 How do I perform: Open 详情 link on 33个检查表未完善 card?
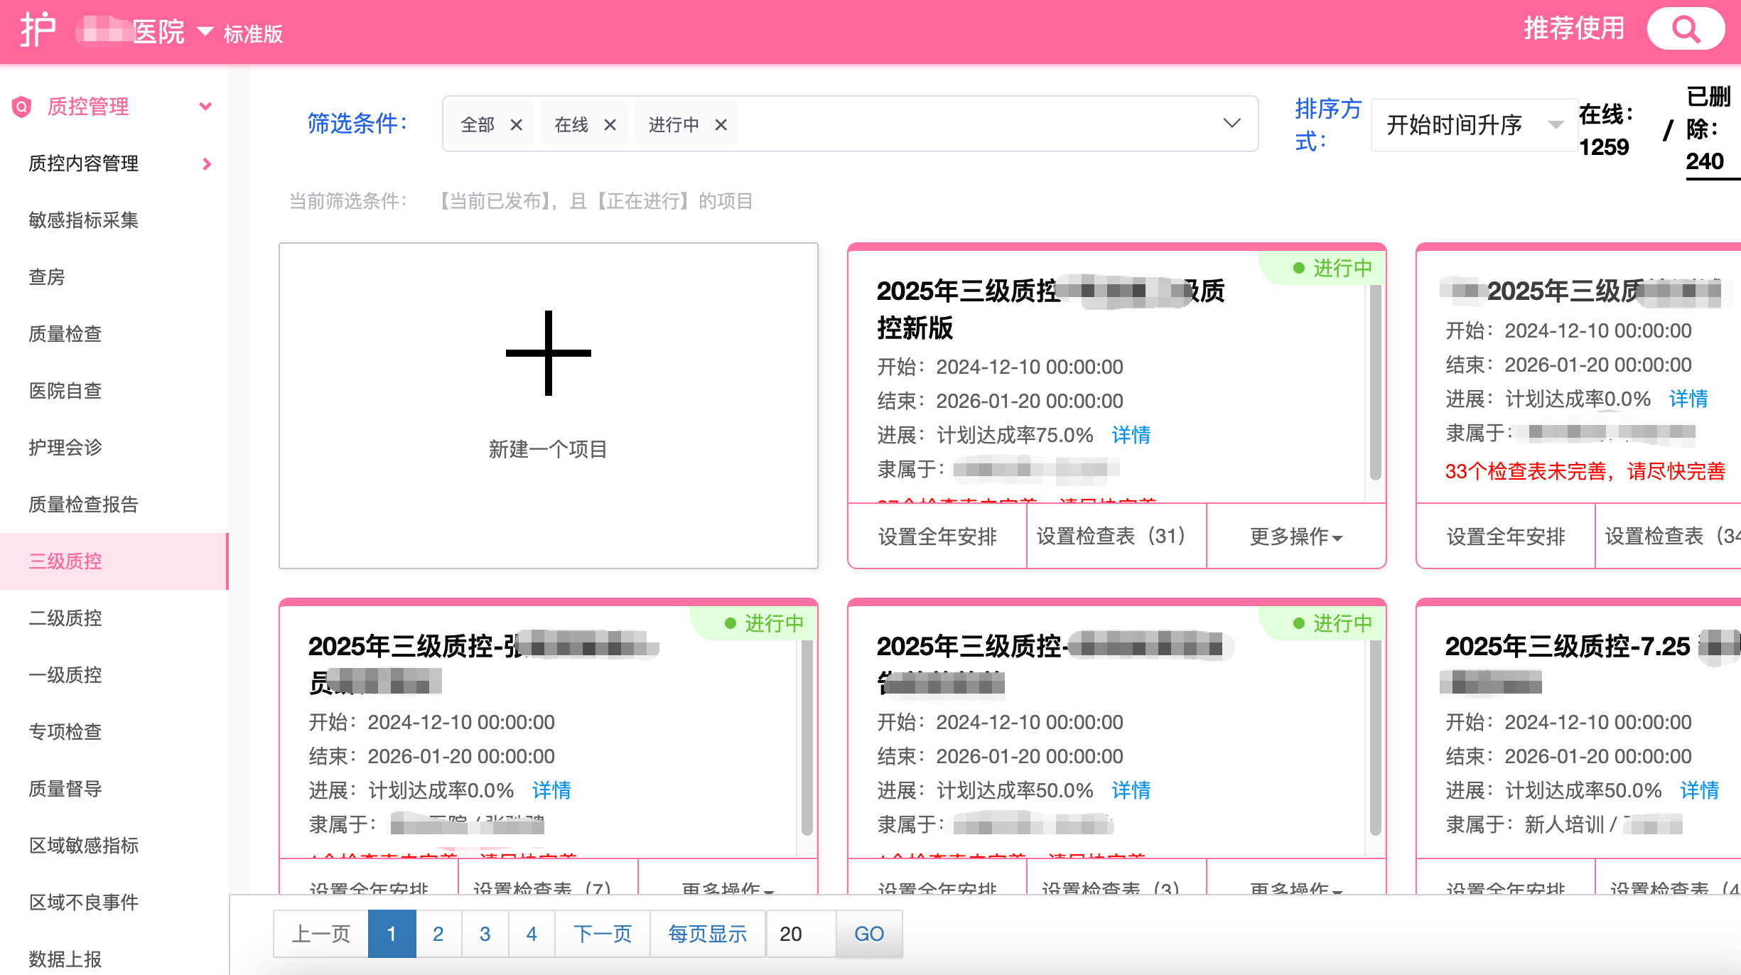[1688, 399]
